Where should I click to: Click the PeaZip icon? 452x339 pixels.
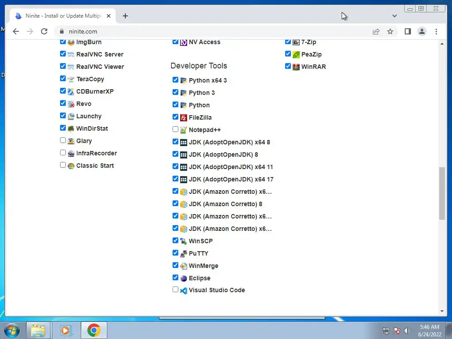[296, 54]
